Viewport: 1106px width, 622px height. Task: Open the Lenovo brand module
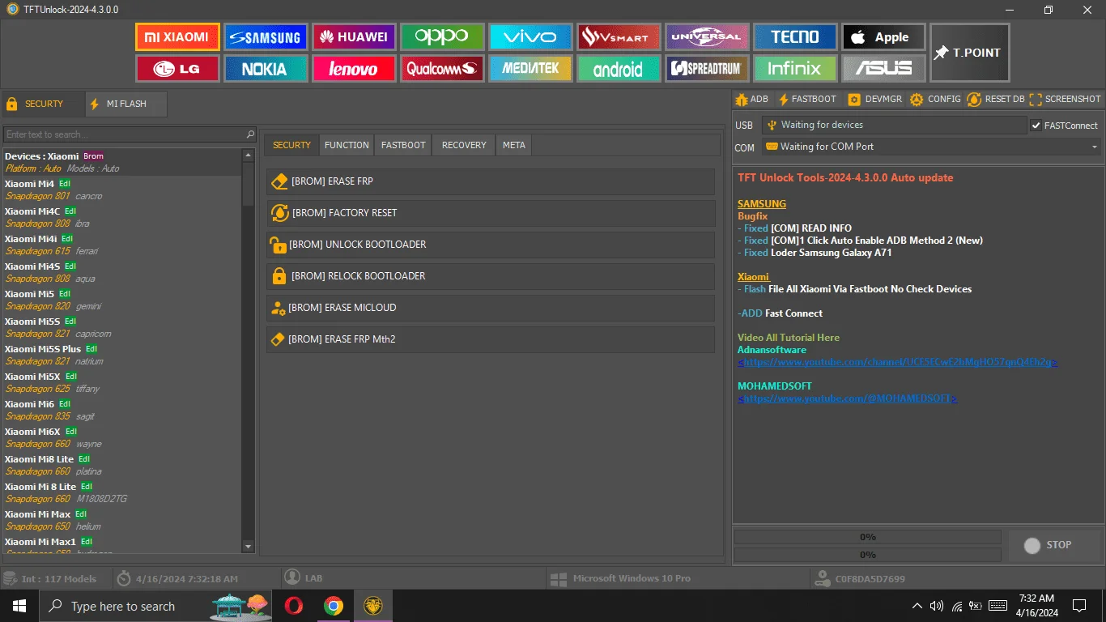click(353, 69)
